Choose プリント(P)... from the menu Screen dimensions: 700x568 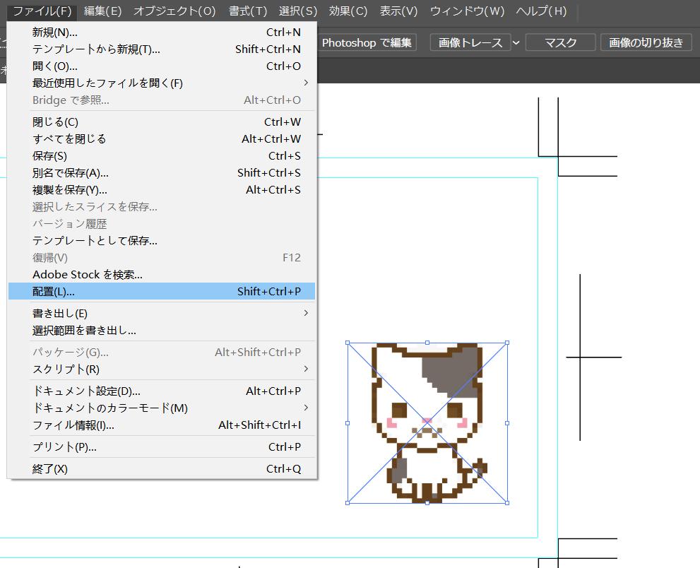point(64,447)
